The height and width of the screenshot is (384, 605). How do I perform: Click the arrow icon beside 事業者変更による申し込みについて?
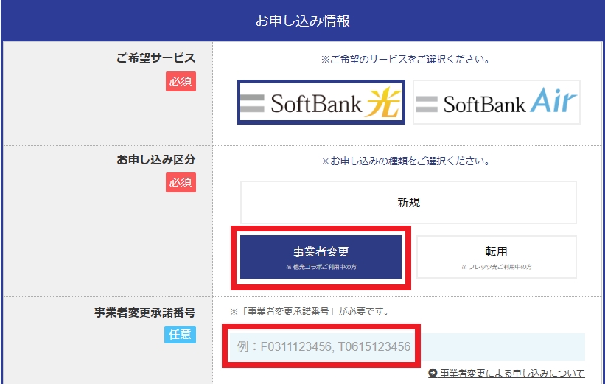pos(433,373)
